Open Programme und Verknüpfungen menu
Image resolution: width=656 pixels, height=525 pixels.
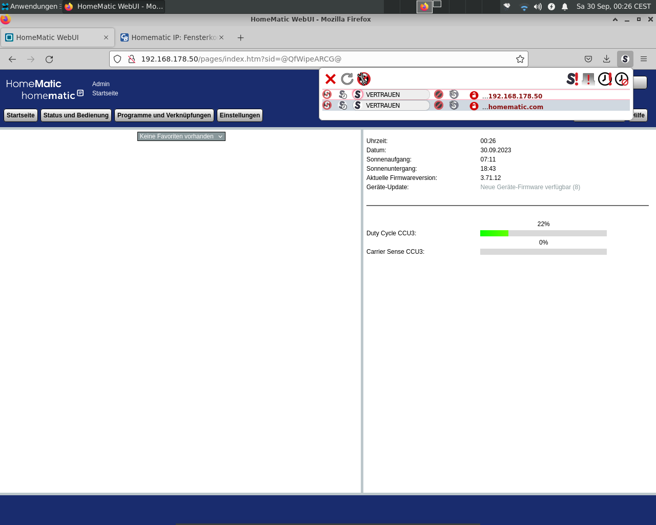pyautogui.click(x=164, y=115)
